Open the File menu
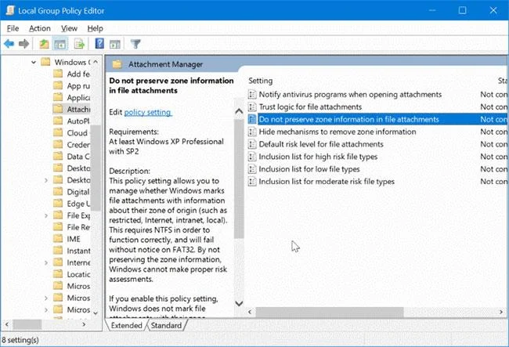 13,28
